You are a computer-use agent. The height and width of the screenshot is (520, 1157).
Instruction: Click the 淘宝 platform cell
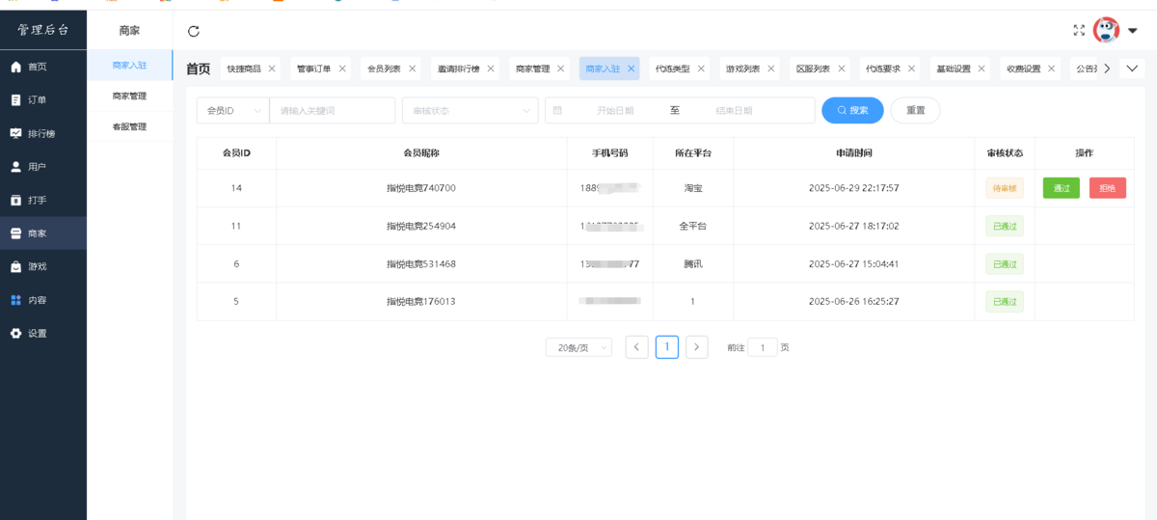point(693,188)
